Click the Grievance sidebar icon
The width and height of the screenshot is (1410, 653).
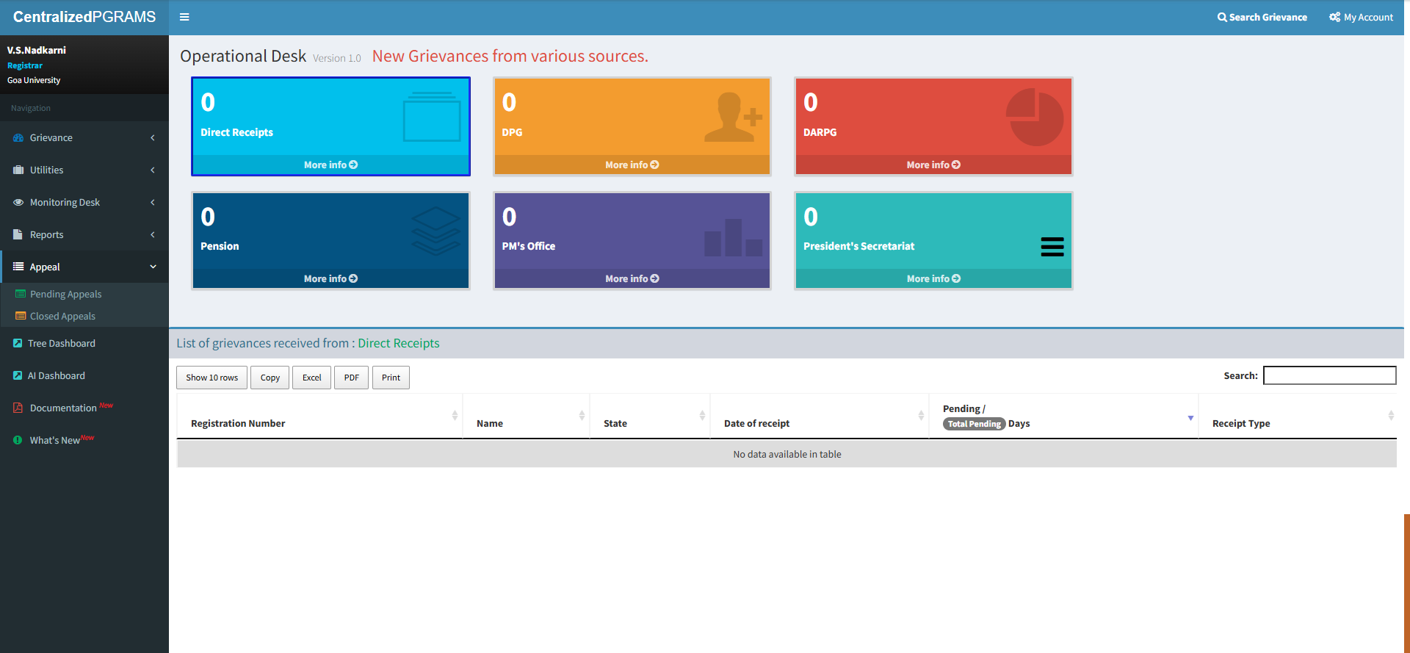point(18,138)
